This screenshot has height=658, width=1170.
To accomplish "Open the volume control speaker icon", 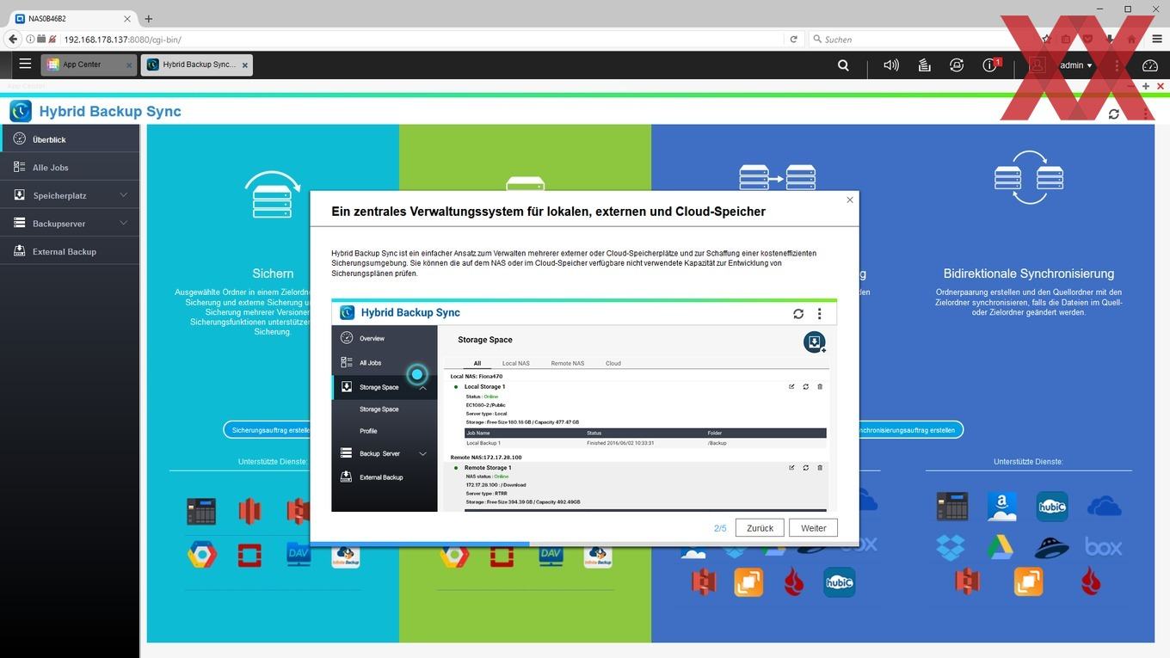I will [891, 65].
